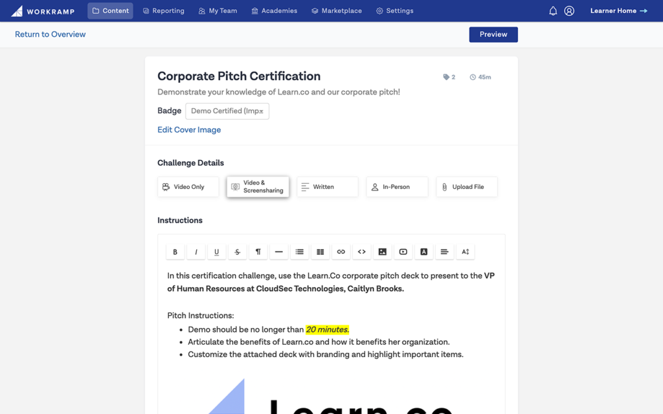
Task: Click the tag icon showing 2
Action: [x=449, y=77]
